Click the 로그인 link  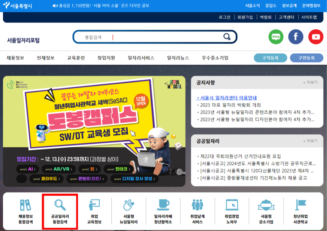(x=225, y=17)
